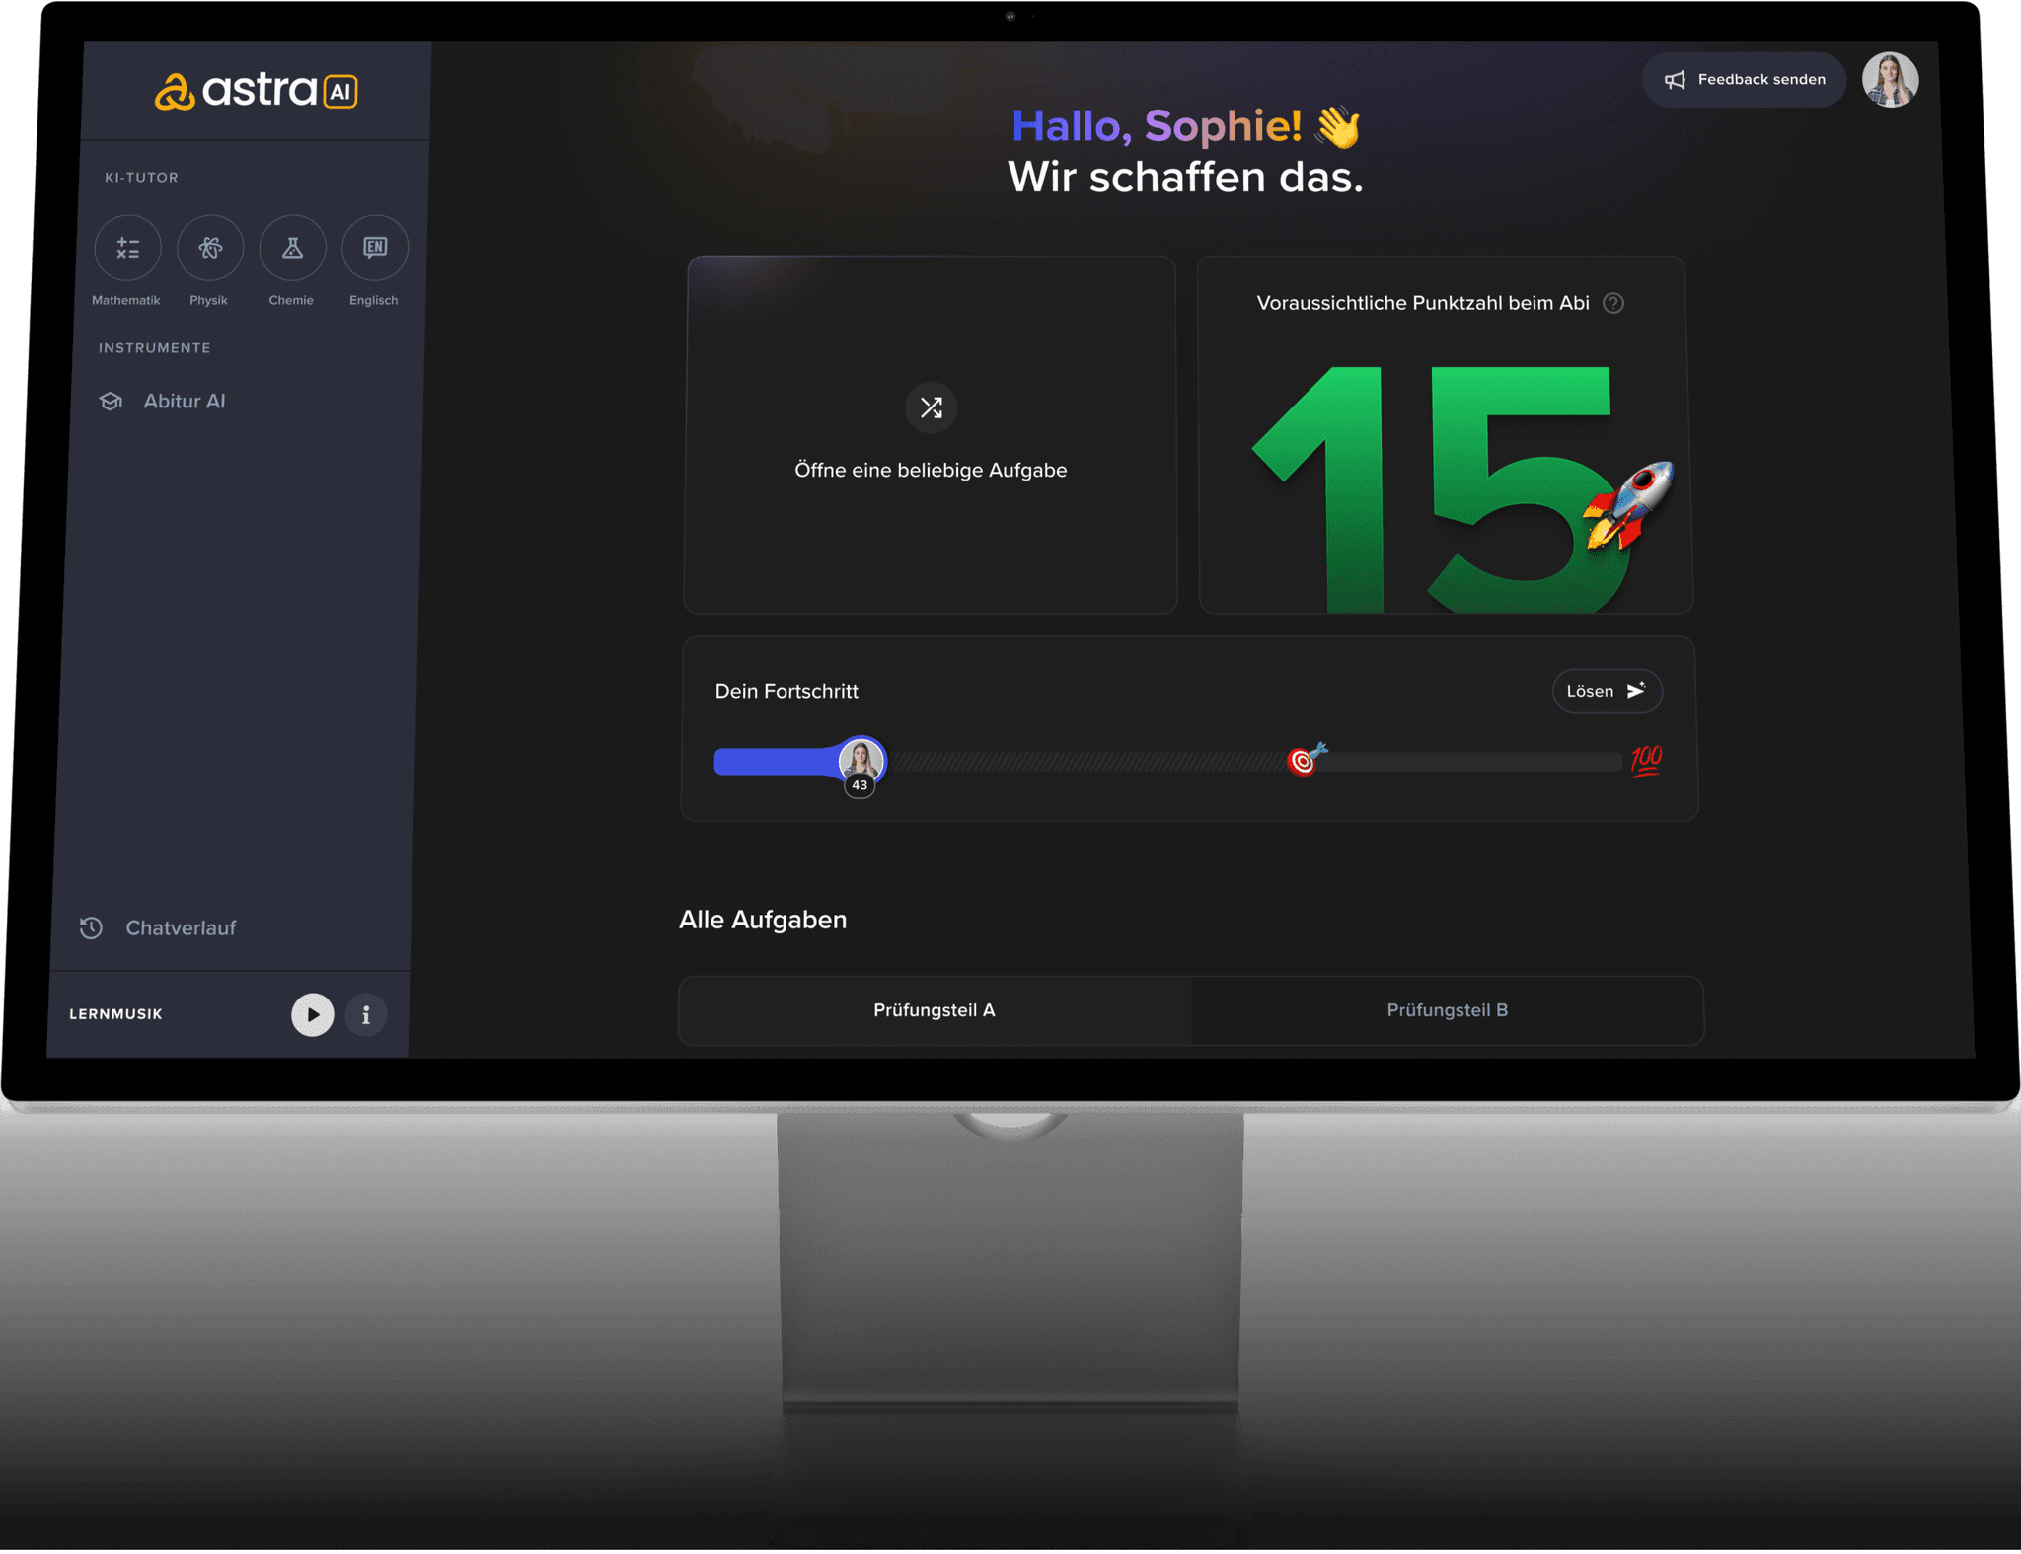Open the Chemie flask icon
This screenshot has height=1554, width=2021.
tap(292, 248)
